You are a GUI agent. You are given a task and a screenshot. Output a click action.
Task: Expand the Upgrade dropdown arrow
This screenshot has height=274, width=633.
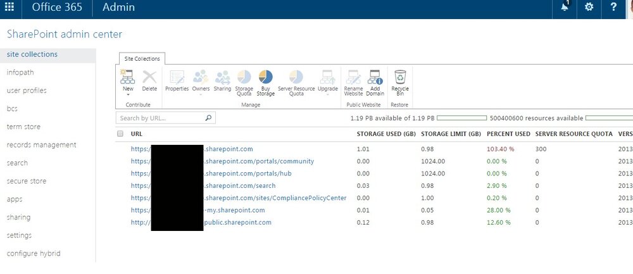(327, 95)
